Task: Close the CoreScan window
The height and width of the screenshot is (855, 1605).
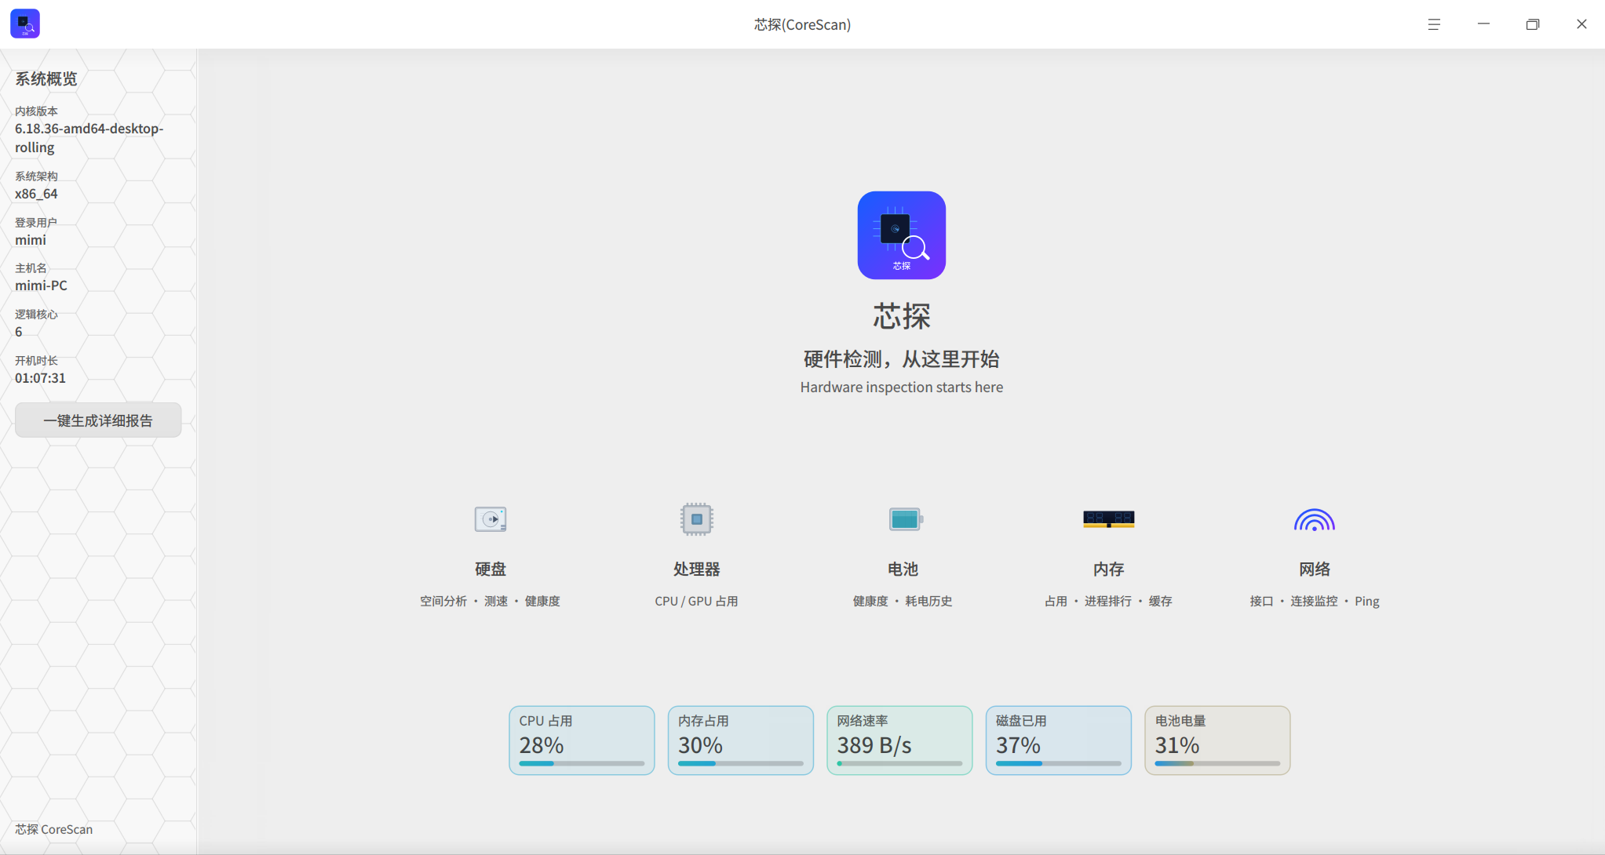Action: 1581,24
